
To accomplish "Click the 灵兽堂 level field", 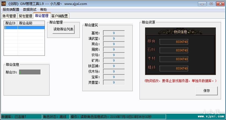I will coord(114,82).
